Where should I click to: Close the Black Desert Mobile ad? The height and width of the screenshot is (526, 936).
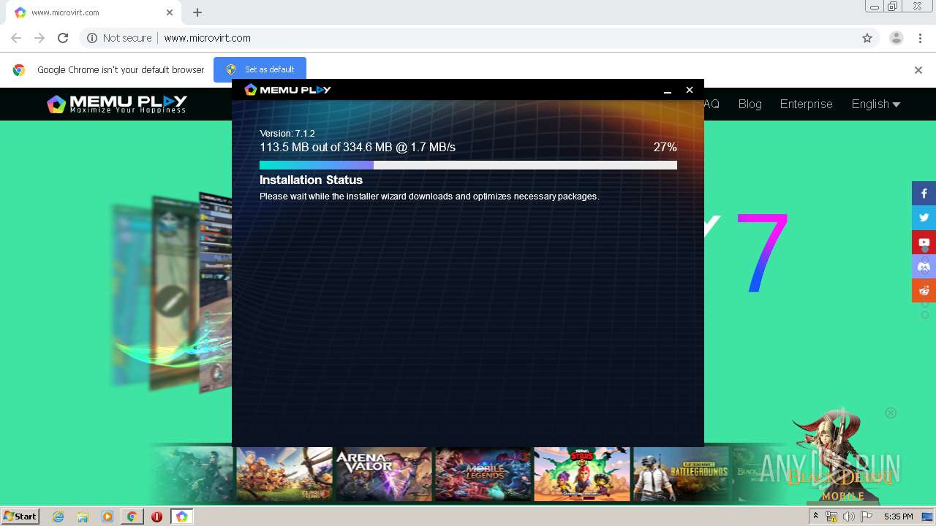[891, 413]
